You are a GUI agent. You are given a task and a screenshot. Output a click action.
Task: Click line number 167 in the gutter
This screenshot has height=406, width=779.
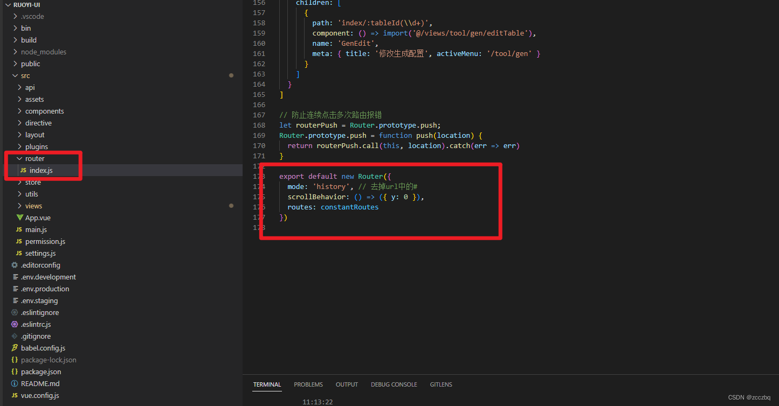(259, 115)
